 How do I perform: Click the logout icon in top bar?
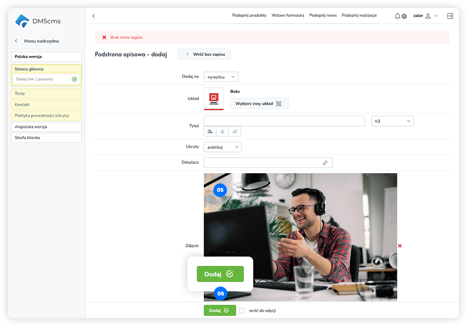tap(450, 16)
